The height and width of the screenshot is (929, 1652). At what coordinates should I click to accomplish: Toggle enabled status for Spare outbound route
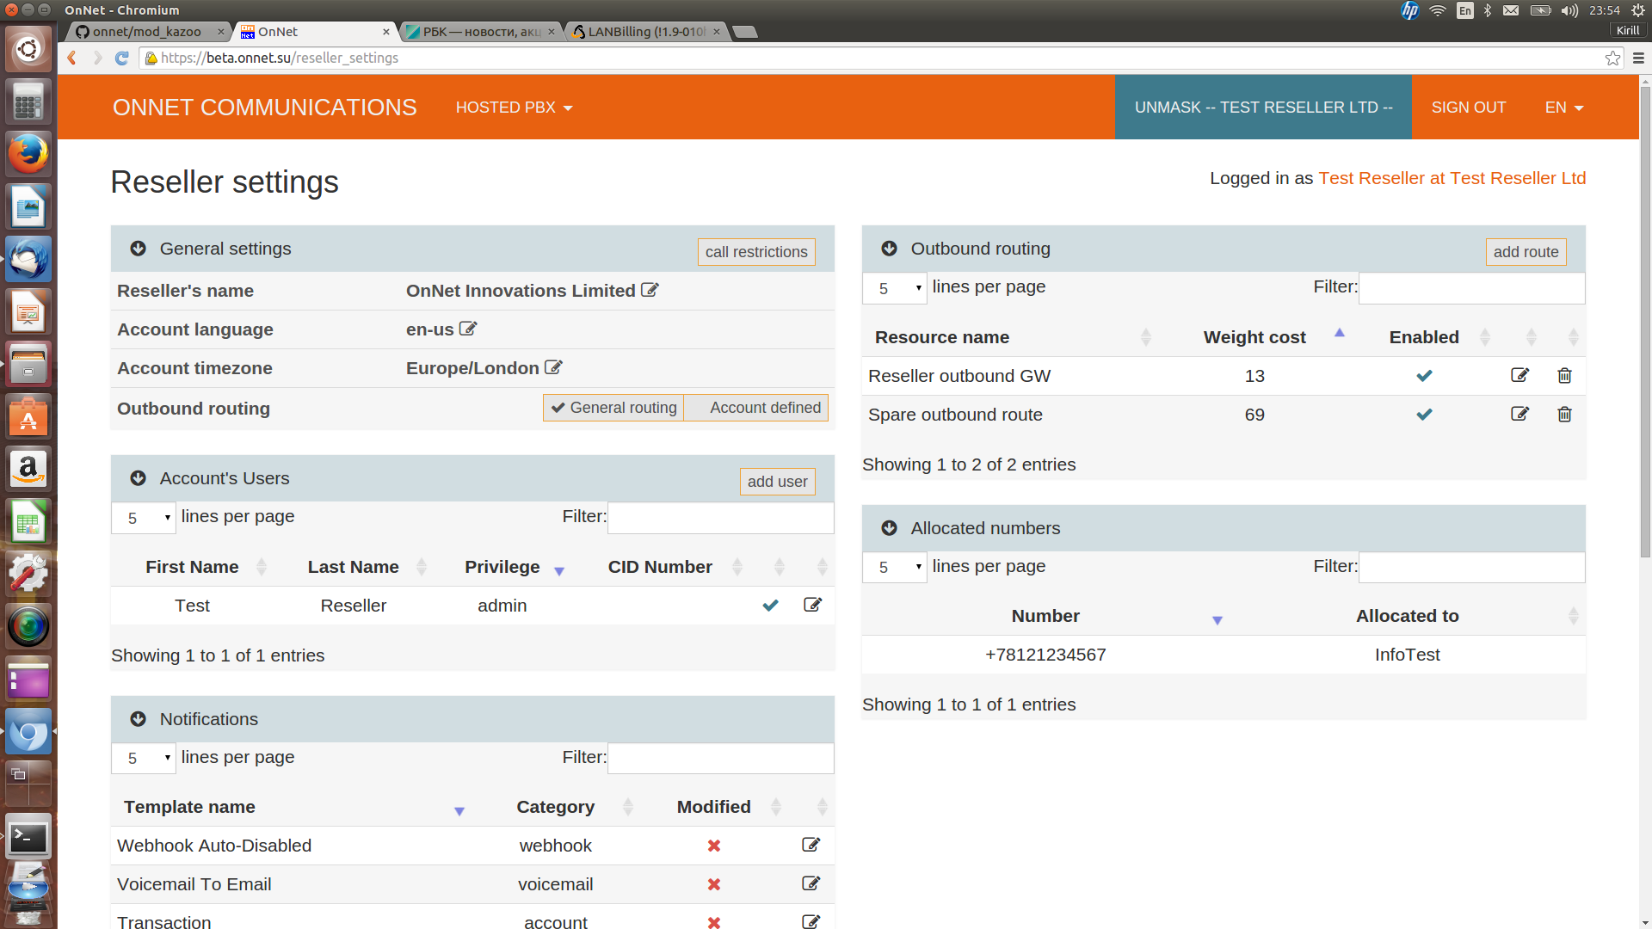1424,414
